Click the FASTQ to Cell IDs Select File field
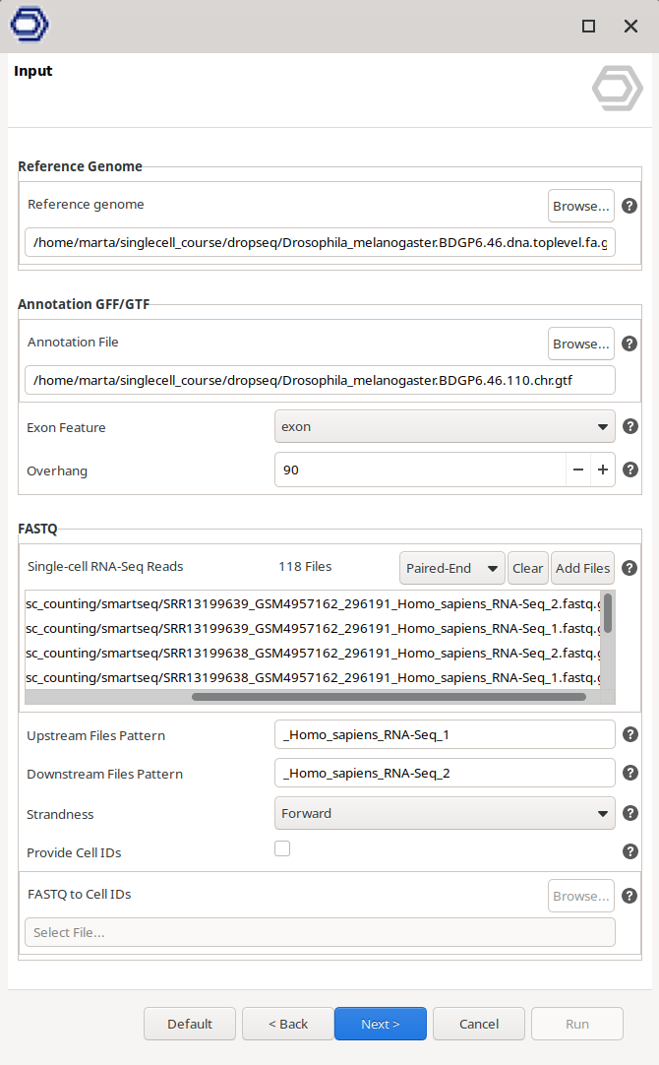Image resolution: width=659 pixels, height=1065 pixels. 321,932
